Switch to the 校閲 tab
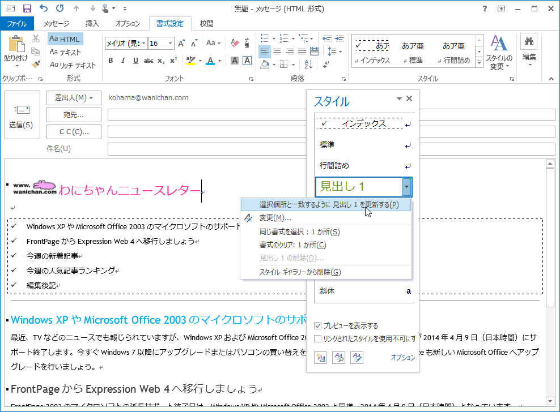 point(206,24)
